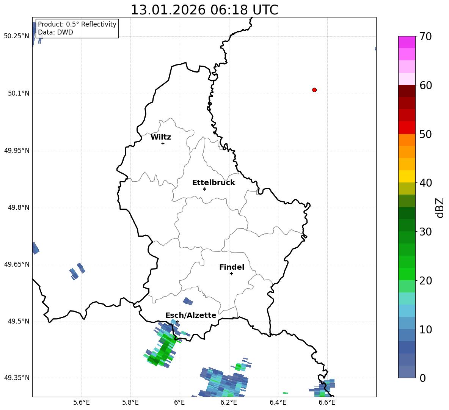
Task: Pick the orange swatch just below 50 dBZ
Action: click(407, 140)
